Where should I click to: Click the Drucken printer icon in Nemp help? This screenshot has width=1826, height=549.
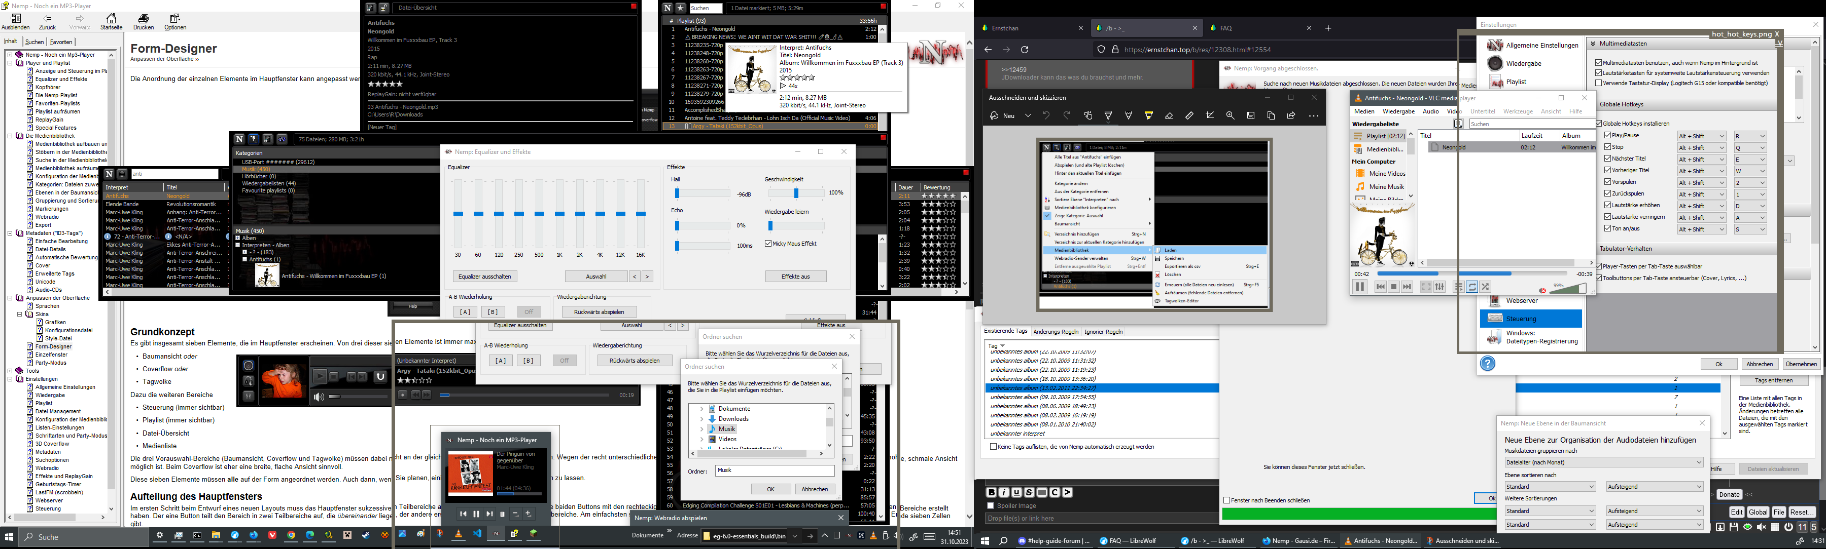[143, 21]
